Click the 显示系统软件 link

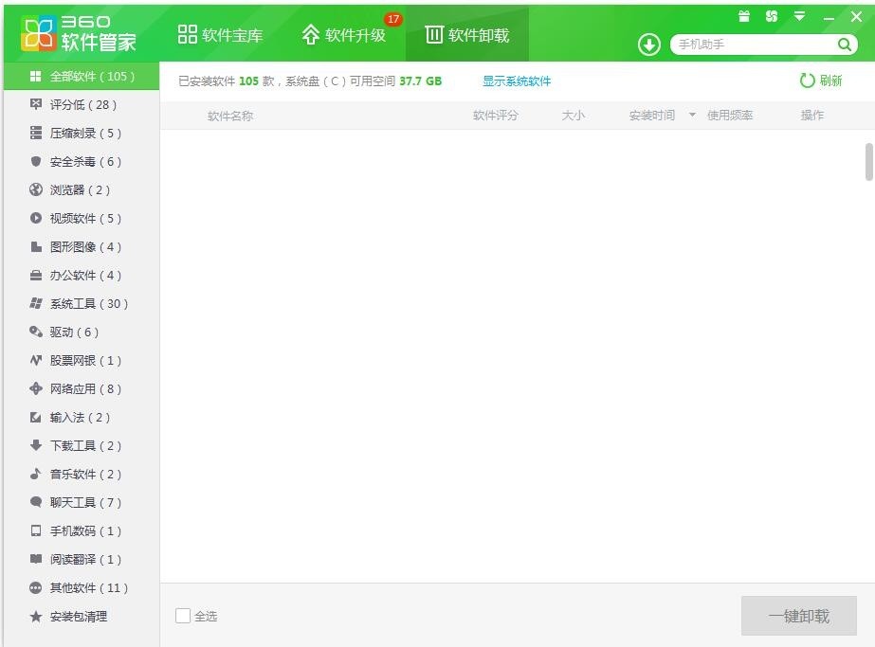(x=517, y=81)
